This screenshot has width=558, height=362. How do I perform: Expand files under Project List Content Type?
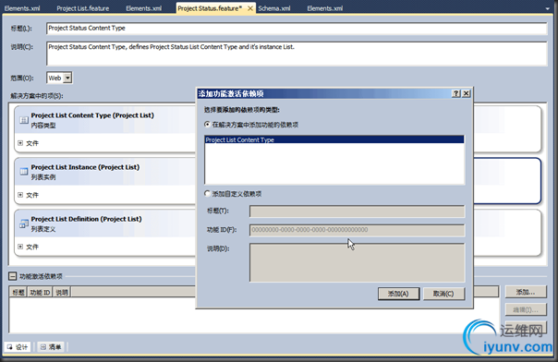tap(20, 143)
